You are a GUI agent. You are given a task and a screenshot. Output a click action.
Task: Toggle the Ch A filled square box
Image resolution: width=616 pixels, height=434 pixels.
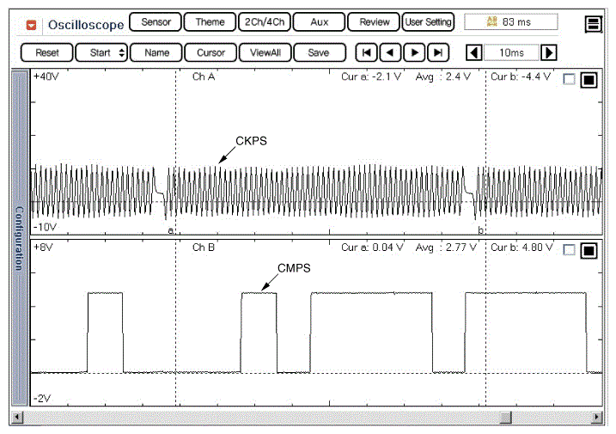coord(589,80)
